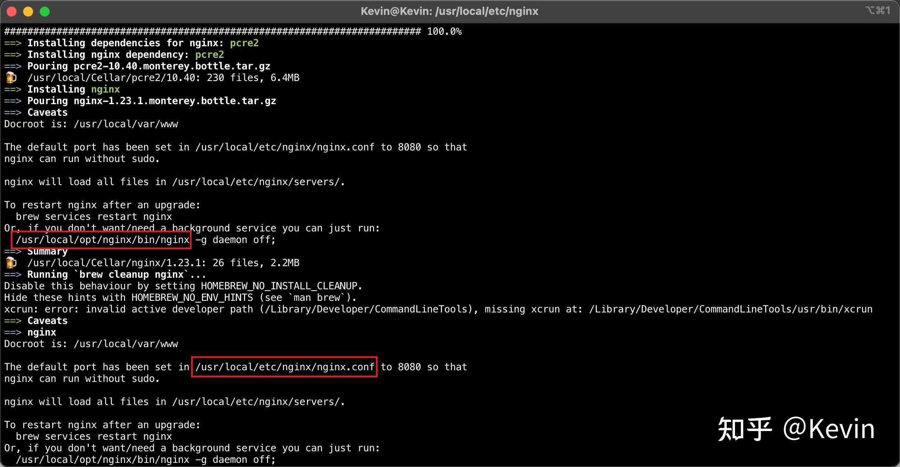Select the green nginx text after Installing

coord(105,89)
